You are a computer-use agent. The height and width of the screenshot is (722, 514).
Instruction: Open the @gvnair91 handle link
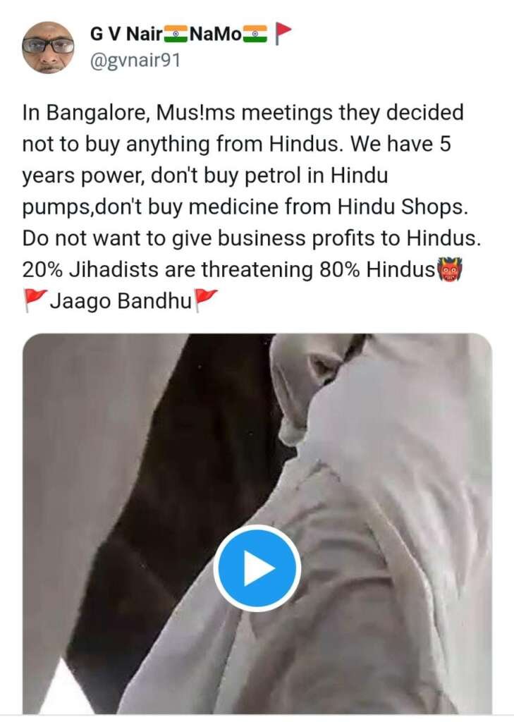(x=135, y=61)
